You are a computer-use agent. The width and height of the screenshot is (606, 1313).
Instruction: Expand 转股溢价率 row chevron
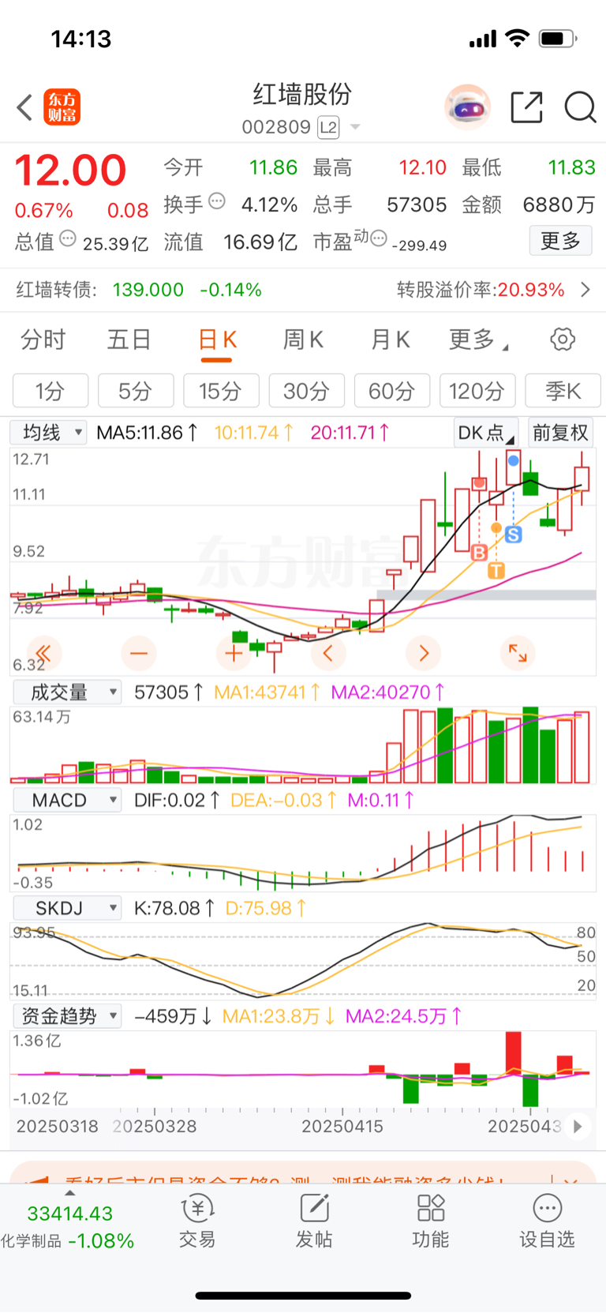pos(585,290)
